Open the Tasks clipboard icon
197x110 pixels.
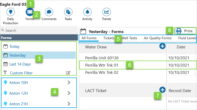point(68,12)
